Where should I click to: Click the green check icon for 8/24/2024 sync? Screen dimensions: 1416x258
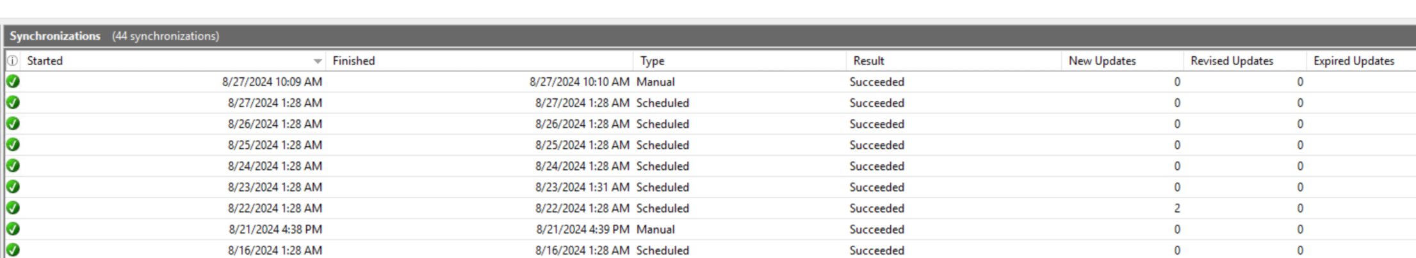tap(13, 166)
